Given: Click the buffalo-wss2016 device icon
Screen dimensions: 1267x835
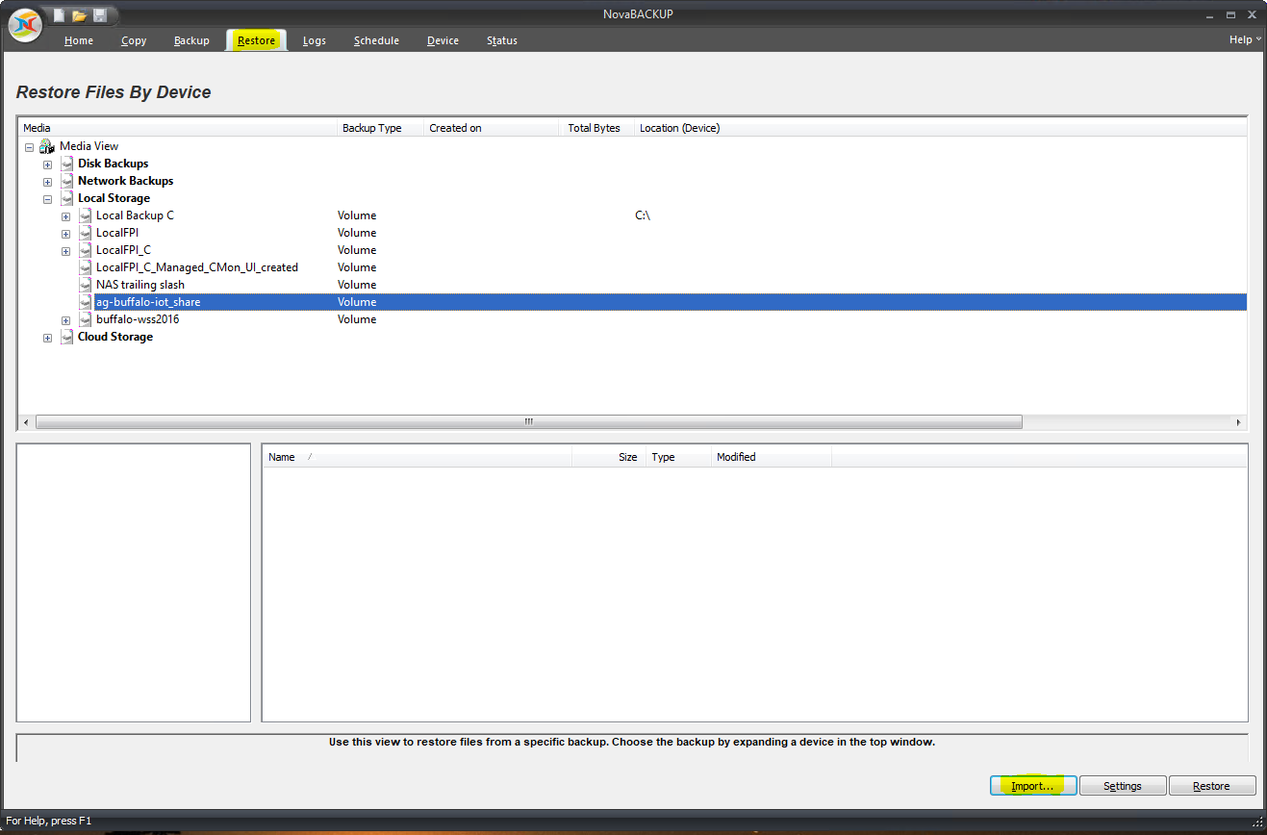Looking at the screenshot, I should pyautogui.click(x=86, y=319).
